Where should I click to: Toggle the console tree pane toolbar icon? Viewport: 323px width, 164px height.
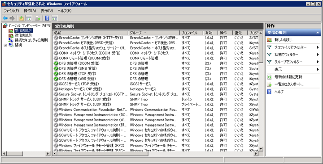(x=28, y=18)
